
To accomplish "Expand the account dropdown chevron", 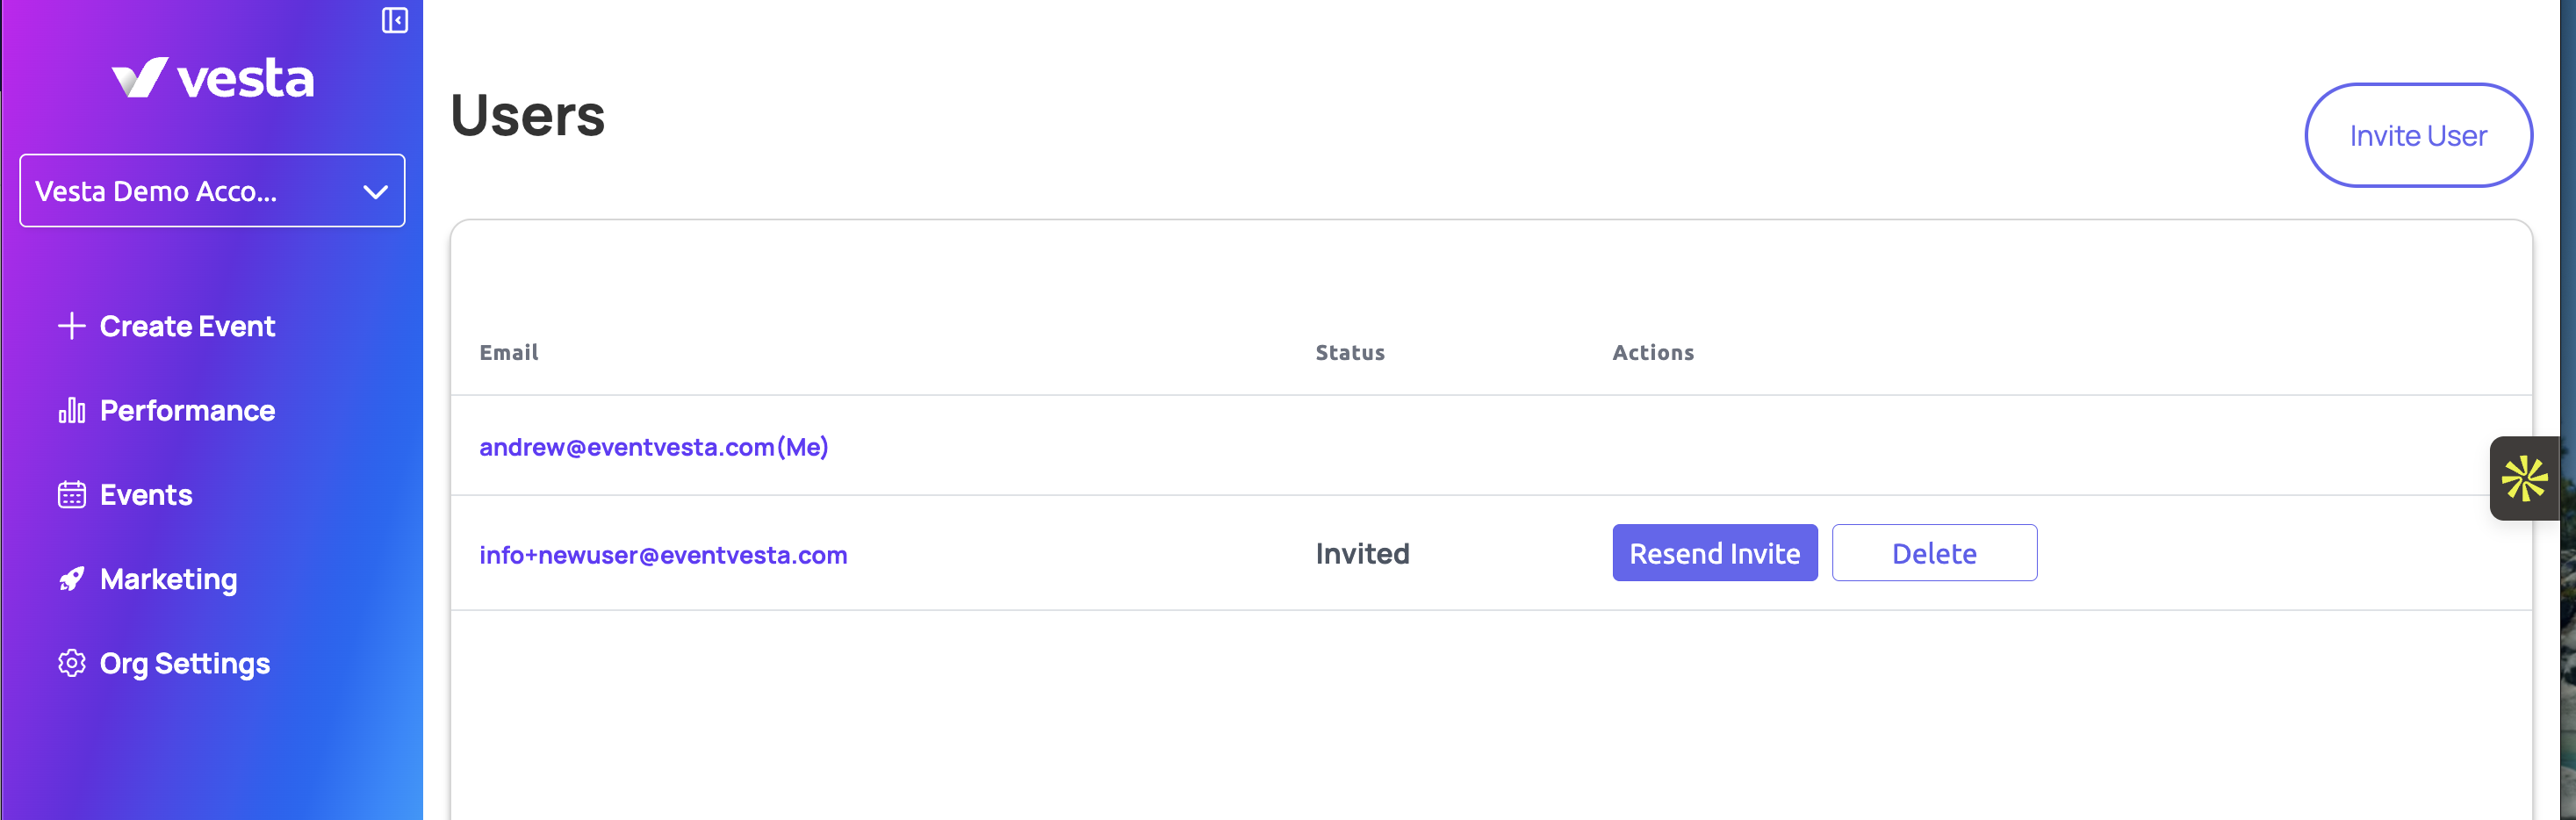I will tap(375, 191).
